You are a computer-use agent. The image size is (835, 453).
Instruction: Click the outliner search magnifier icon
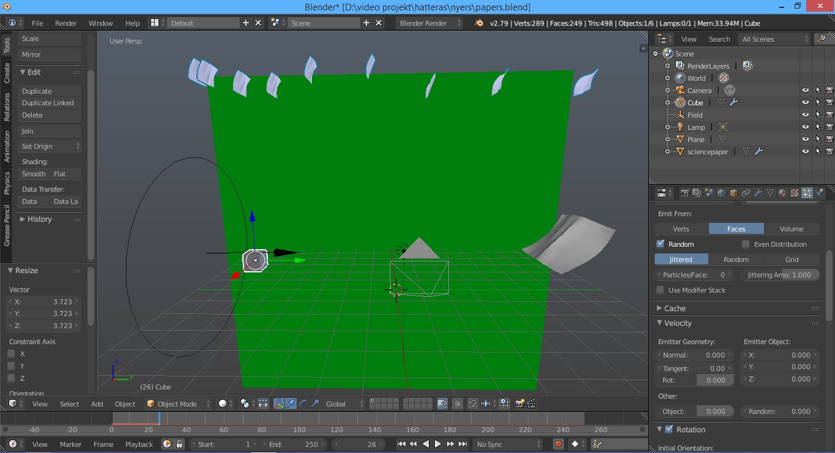(x=821, y=39)
